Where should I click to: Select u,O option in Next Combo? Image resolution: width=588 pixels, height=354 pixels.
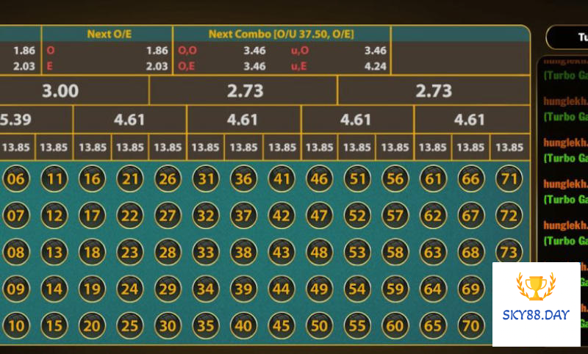tap(338, 51)
